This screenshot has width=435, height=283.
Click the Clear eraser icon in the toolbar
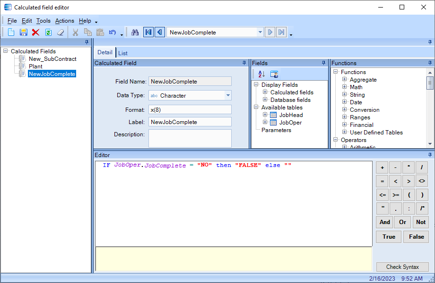pyautogui.click(x=61, y=33)
